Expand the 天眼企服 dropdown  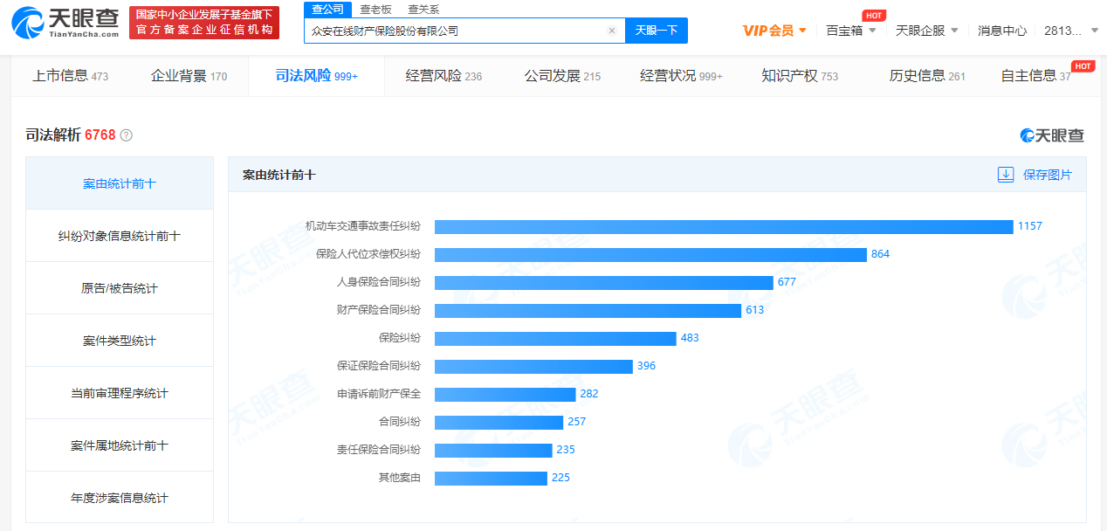[927, 31]
